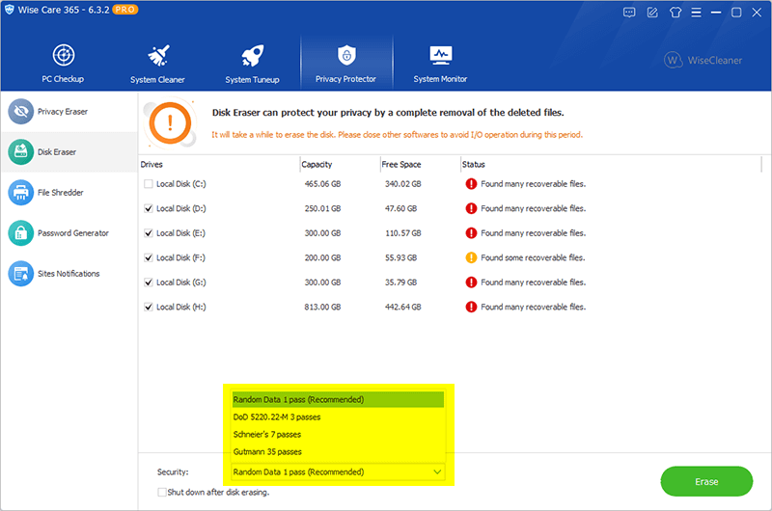772x511 pixels.
Task: Open Password Generator label in sidebar
Action: [x=73, y=233]
